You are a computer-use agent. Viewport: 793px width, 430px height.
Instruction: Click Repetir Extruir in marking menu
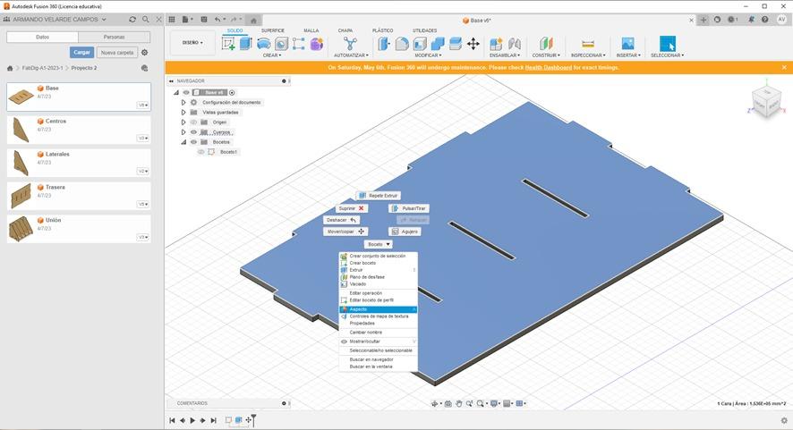(x=379, y=196)
